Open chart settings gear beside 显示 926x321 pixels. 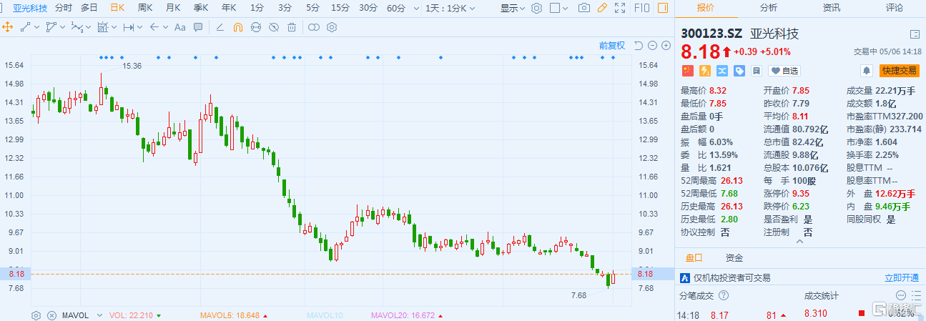pyautogui.click(x=538, y=8)
